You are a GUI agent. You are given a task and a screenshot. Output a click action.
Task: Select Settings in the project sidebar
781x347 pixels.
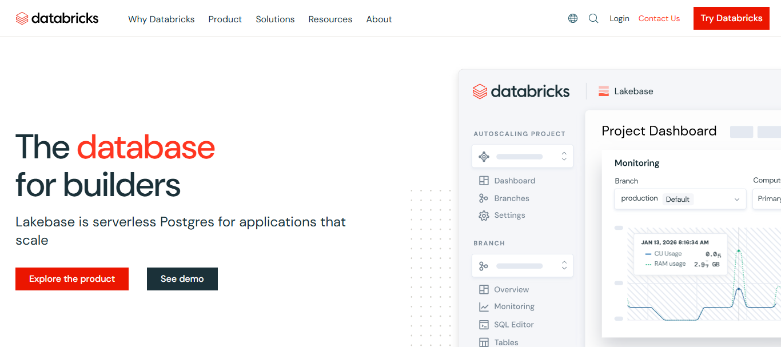coord(509,216)
